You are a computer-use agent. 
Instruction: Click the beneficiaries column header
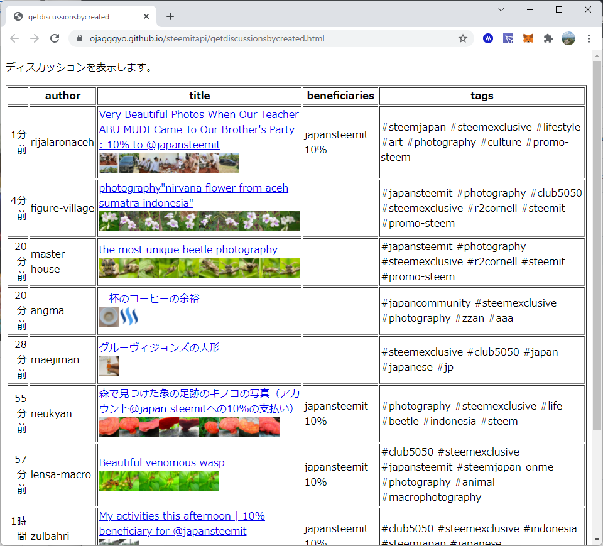340,96
